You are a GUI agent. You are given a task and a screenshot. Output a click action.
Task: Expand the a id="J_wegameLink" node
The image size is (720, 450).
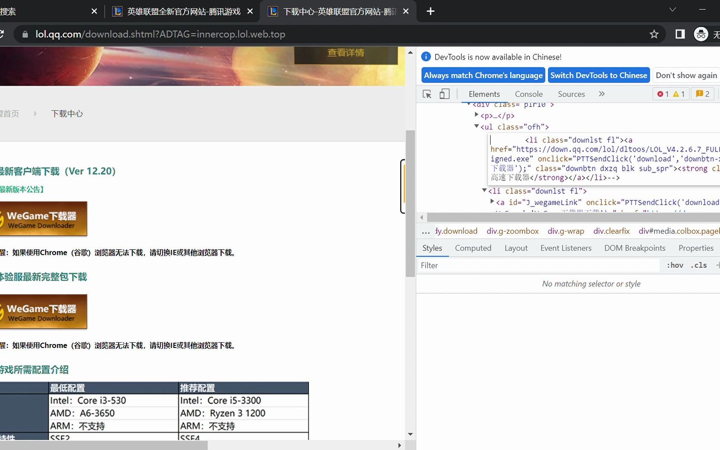coord(492,202)
